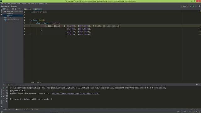Toggle soft-wrap in Run console
This screenshot has width=201, height=113.
(x=7, y=93)
